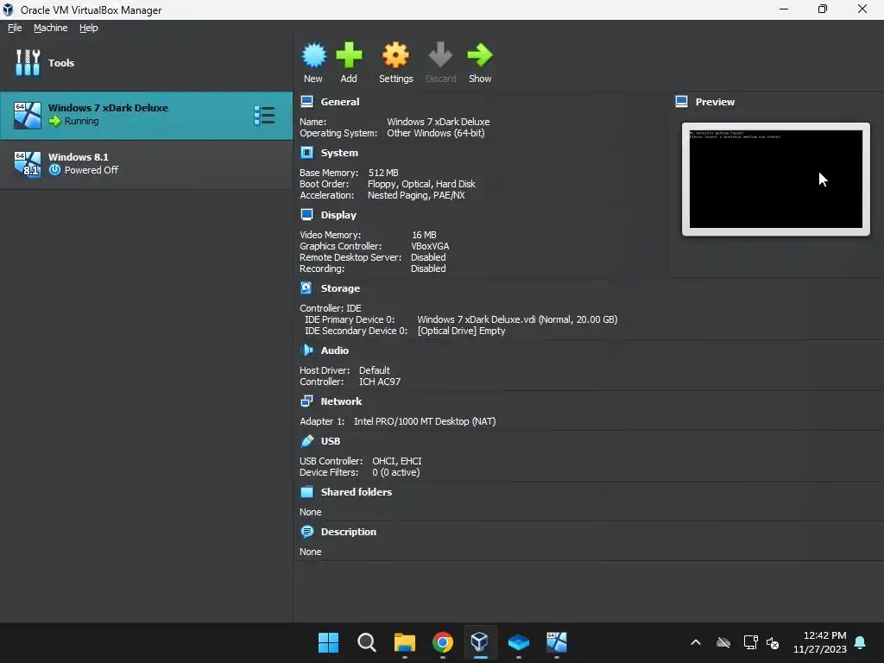
Task: Click the Storage section disk icon
Action: [306, 287]
